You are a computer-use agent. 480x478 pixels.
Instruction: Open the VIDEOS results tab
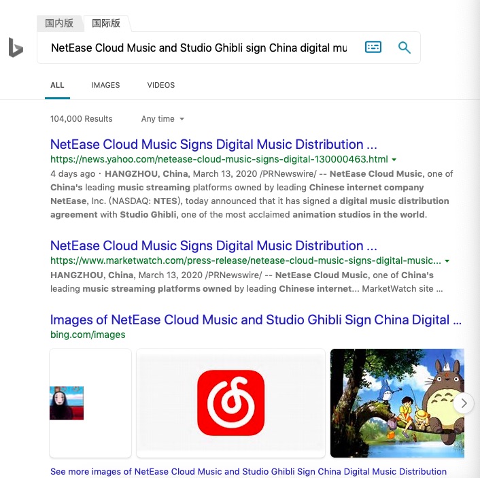[x=161, y=85]
